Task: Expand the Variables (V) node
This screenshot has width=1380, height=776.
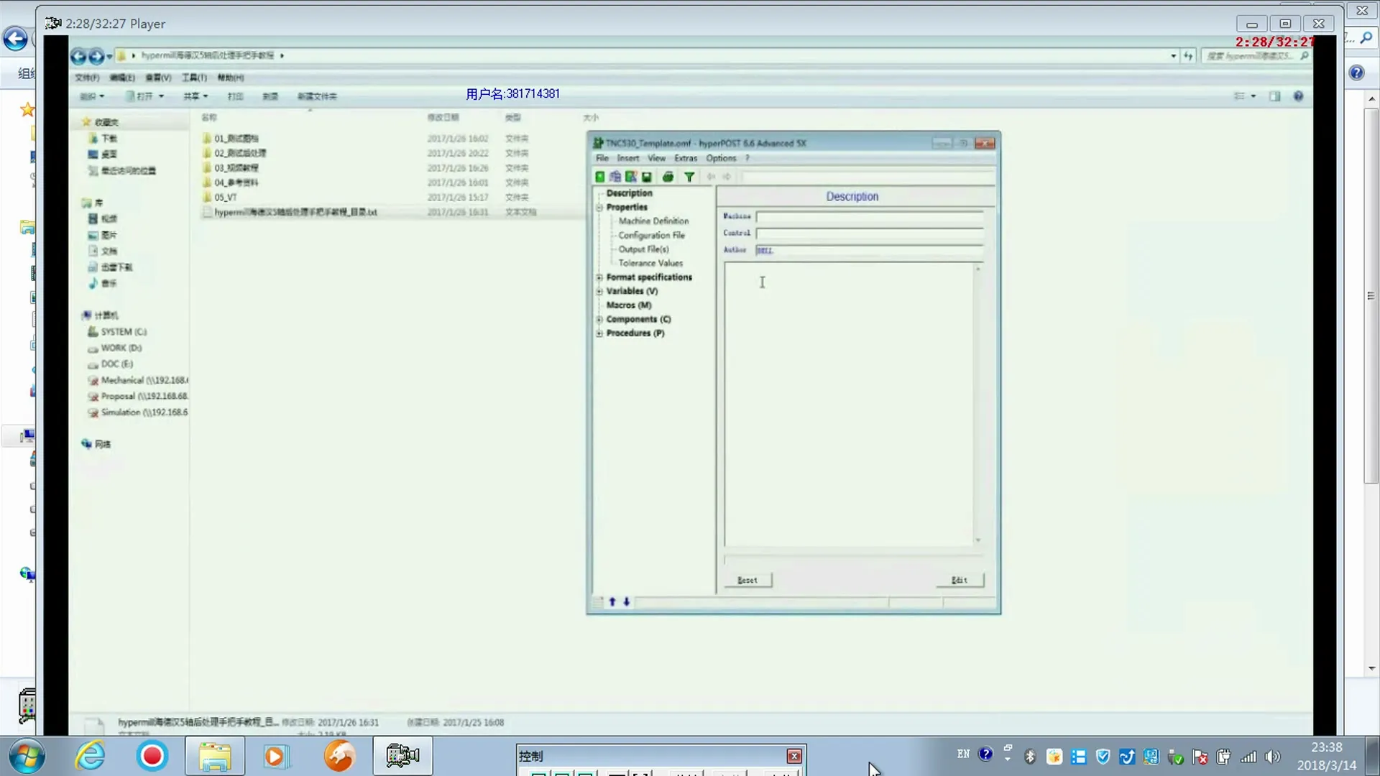Action: pos(599,292)
